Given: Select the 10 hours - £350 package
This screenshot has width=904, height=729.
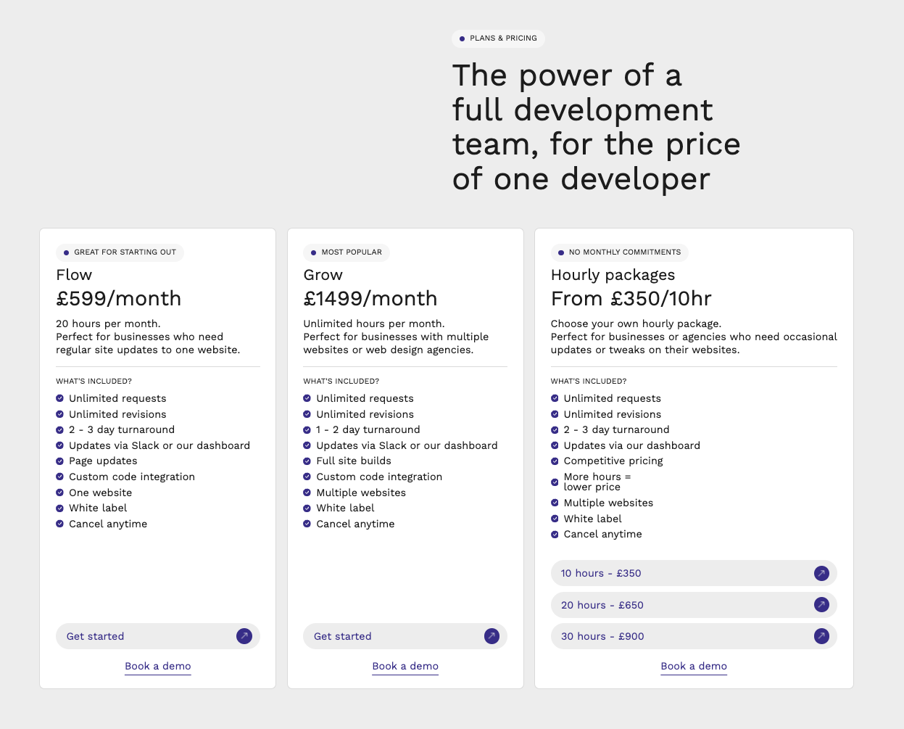Looking at the screenshot, I should point(694,573).
